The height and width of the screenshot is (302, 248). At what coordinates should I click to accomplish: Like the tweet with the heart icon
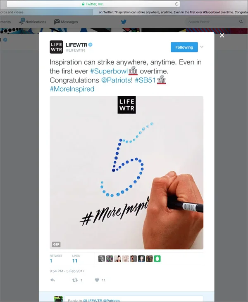(x=97, y=280)
